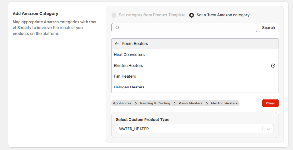The width and height of the screenshot is (293, 150).
Task: Click the checkmark icon on Electric Heaters
Action: point(273,66)
